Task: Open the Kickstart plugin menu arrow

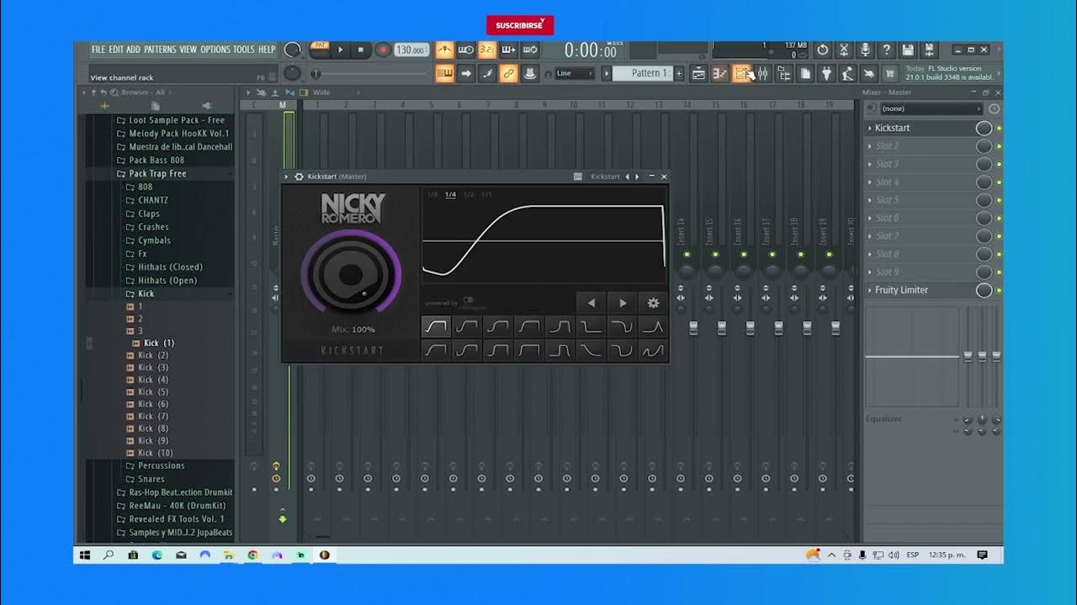Action: (286, 176)
